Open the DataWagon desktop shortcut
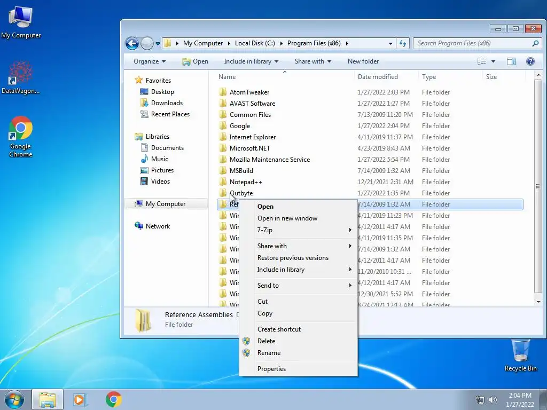 (x=20, y=77)
